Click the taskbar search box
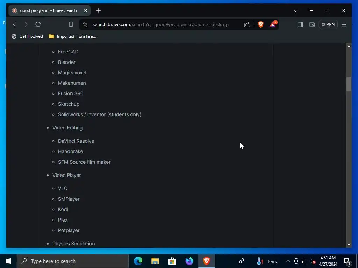This screenshot has height=268, width=358. point(73,261)
